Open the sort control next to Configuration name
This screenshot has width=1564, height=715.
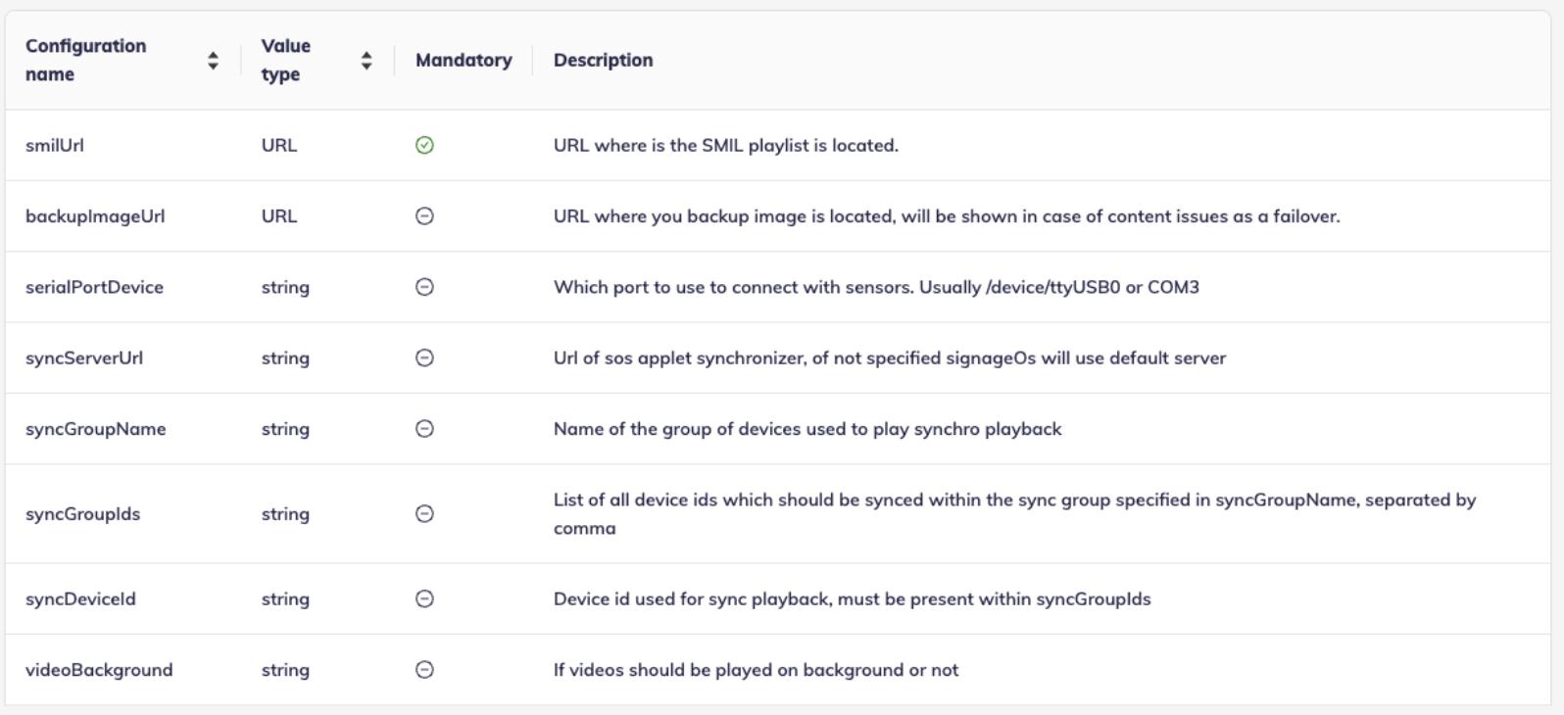(x=216, y=59)
